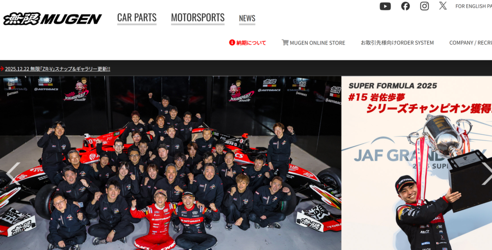Switch to the FOR ENGLISH PAGE link
This screenshot has height=250, width=492.
[474, 6]
